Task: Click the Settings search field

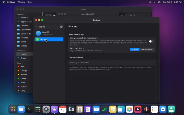Action: click(x=49, y=27)
